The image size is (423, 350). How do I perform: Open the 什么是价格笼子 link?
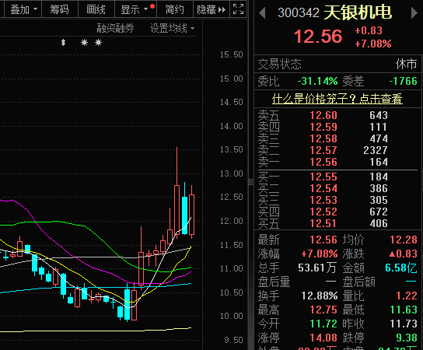pyautogui.click(x=337, y=99)
